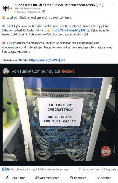118x183 pixels.
Task: Click the 236.455 follower count
Action: click(27, 9)
